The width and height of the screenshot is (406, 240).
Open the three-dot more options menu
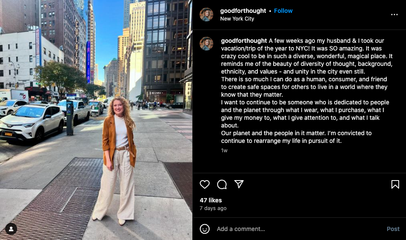click(x=394, y=15)
